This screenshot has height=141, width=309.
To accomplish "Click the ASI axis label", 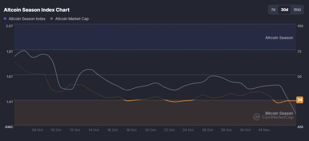I will point(300,127).
